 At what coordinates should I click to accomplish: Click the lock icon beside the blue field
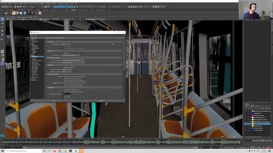pos(75,7)
